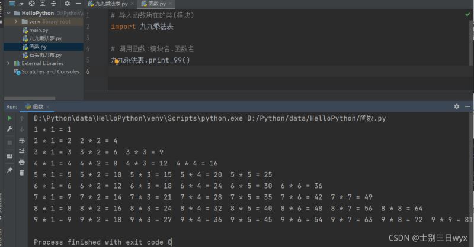Toggle soft-wrap in console output
This screenshot has width=474, height=247.
[22, 140]
